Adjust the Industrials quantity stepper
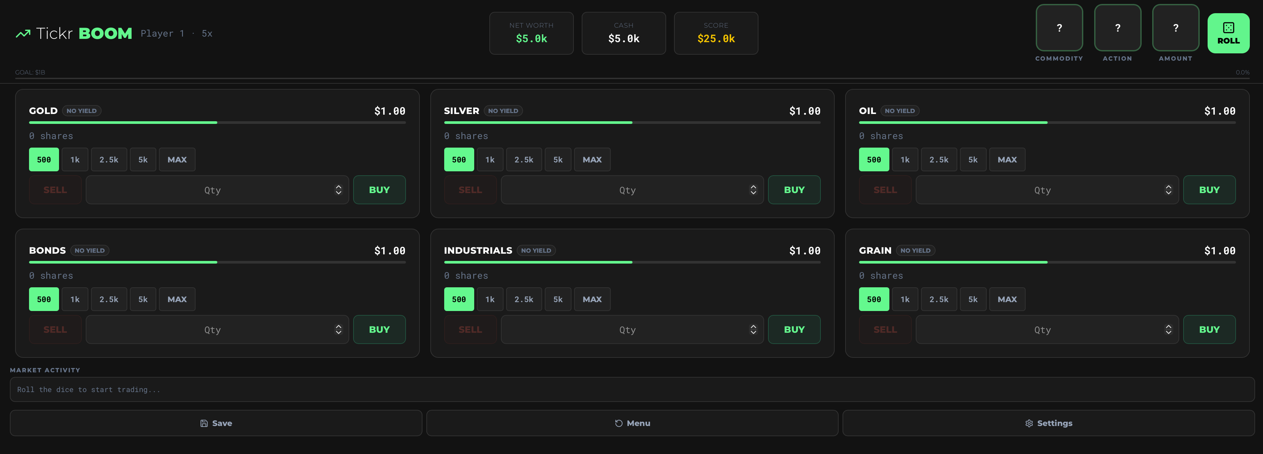The image size is (1263, 454). [753, 329]
